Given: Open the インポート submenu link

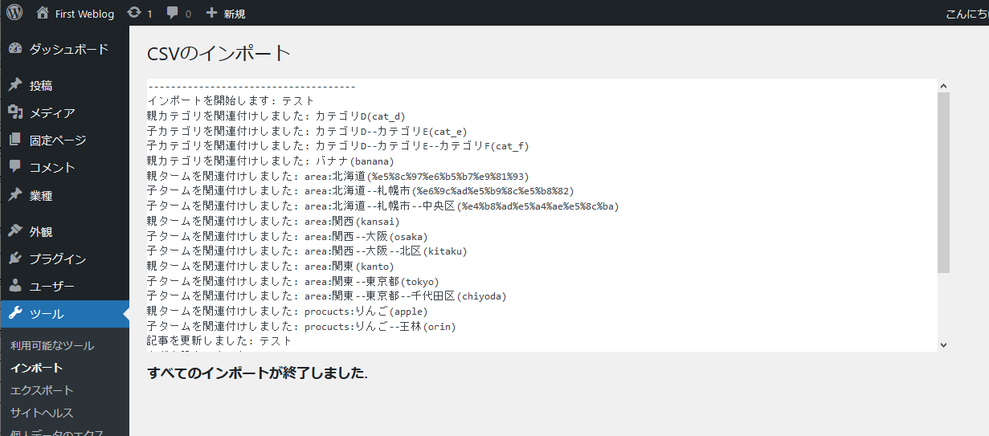Looking at the screenshot, I should click(x=36, y=368).
